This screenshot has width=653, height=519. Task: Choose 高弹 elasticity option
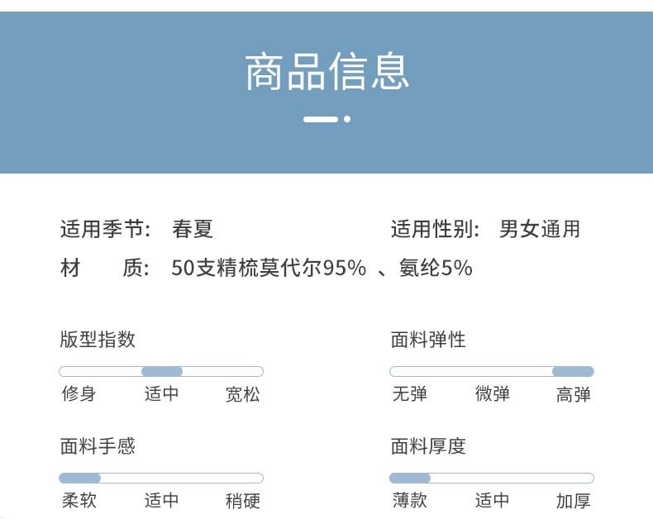[x=574, y=394]
